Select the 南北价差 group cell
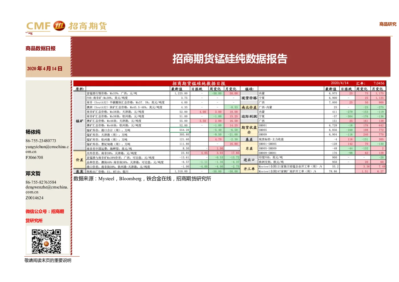Screen dimensions: 399x282 [249, 107]
